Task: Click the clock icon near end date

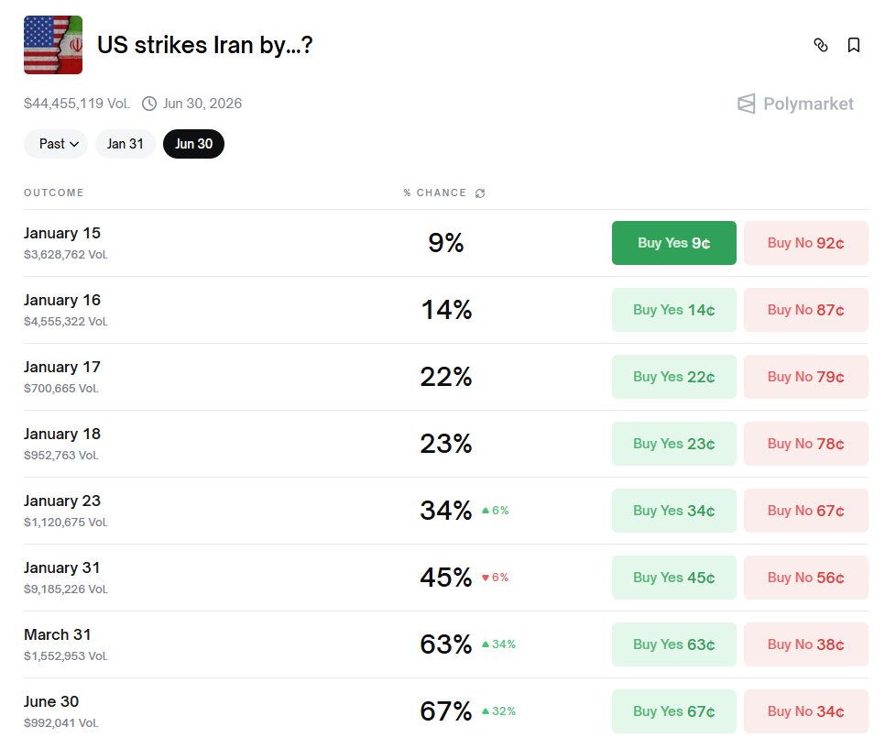Action: pyautogui.click(x=149, y=104)
